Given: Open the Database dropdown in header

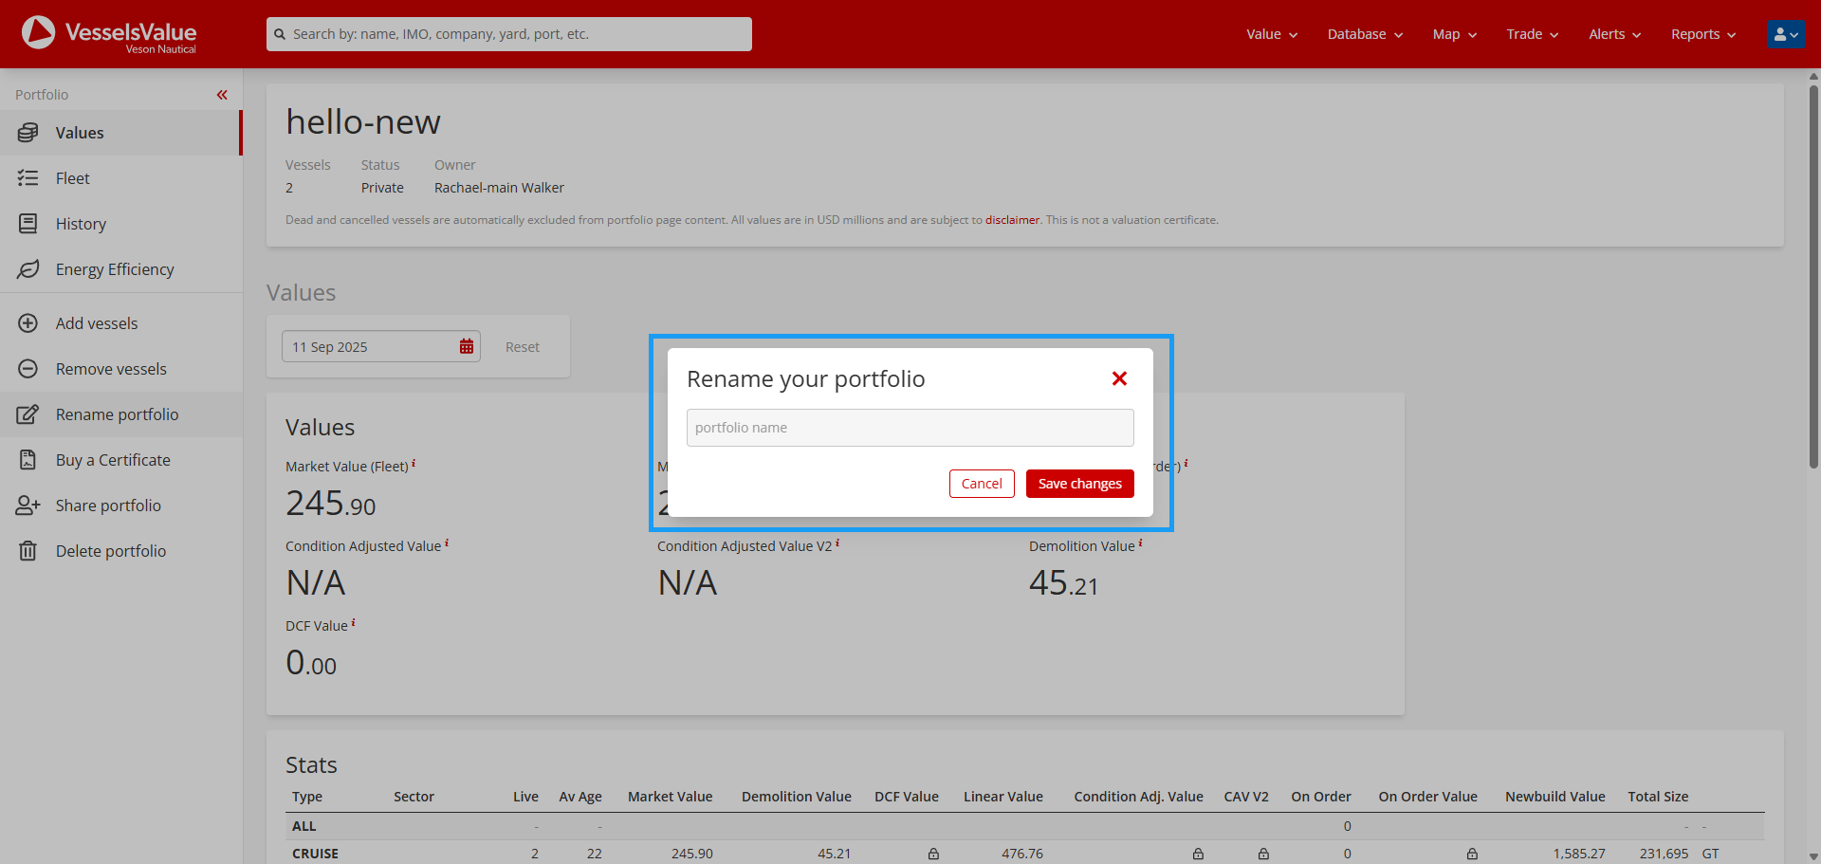Looking at the screenshot, I should pos(1364,34).
